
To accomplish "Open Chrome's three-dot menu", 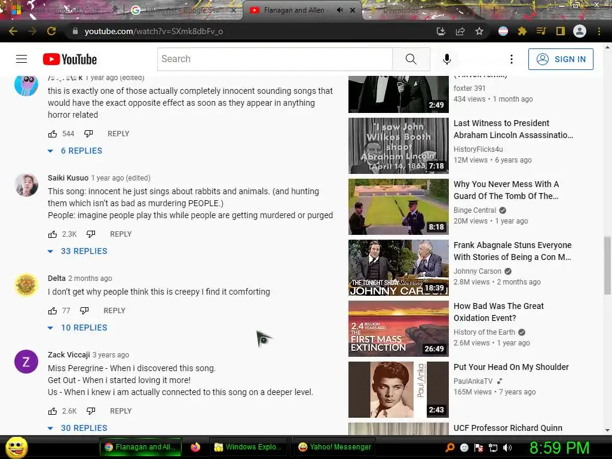I will pos(599,31).
